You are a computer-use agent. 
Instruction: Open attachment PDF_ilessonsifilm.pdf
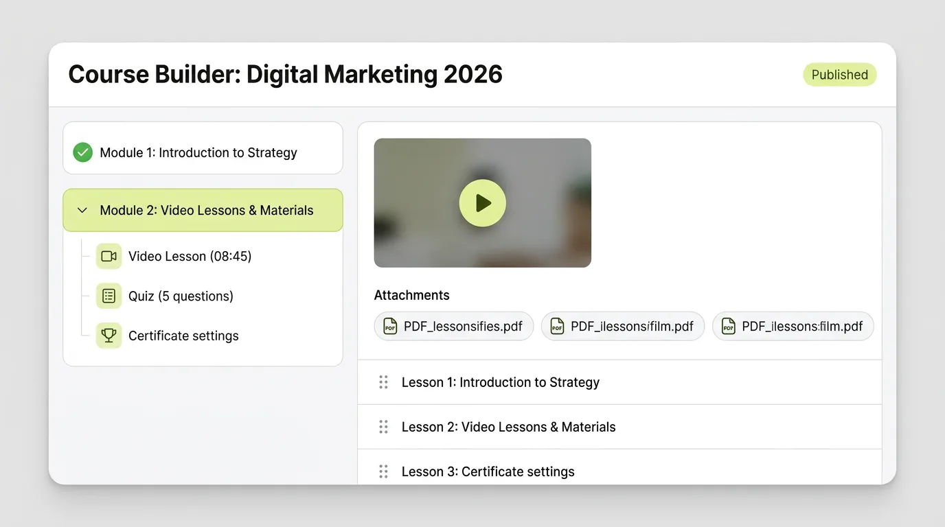[623, 327]
